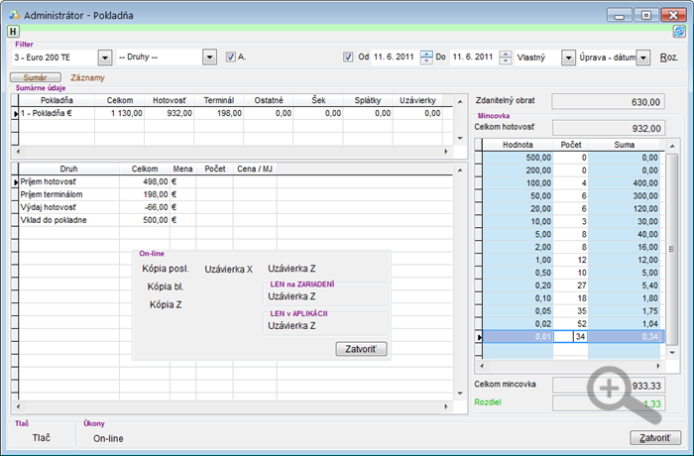This screenshot has width=694, height=456.
Task: Switch to the Záznamy tab
Action: (x=87, y=77)
